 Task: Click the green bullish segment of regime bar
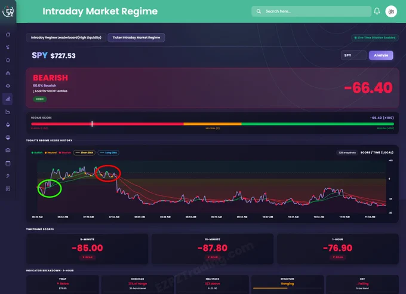[x=318, y=124]
